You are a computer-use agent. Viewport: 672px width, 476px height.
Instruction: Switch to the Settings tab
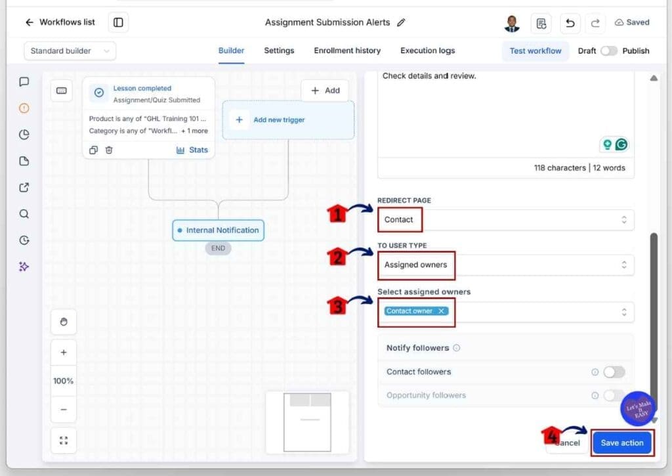click(x=279, y=51)
